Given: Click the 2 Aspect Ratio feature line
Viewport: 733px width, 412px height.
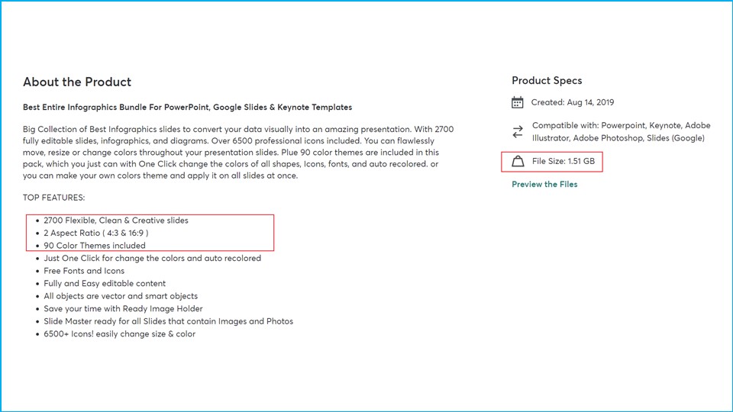Looking at the screenshot, I should click(96, 233).
